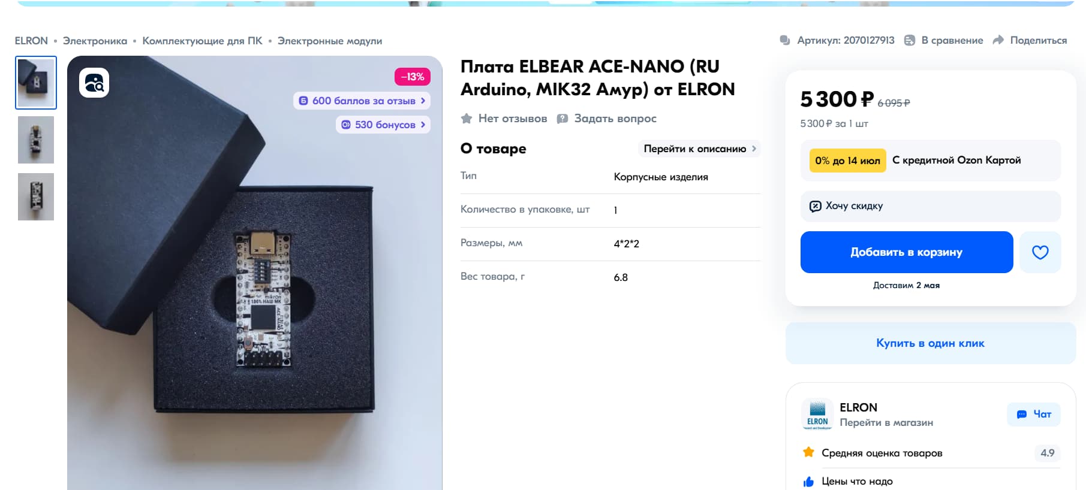Expand 530 бонусов badge

(x=383, y=125)
